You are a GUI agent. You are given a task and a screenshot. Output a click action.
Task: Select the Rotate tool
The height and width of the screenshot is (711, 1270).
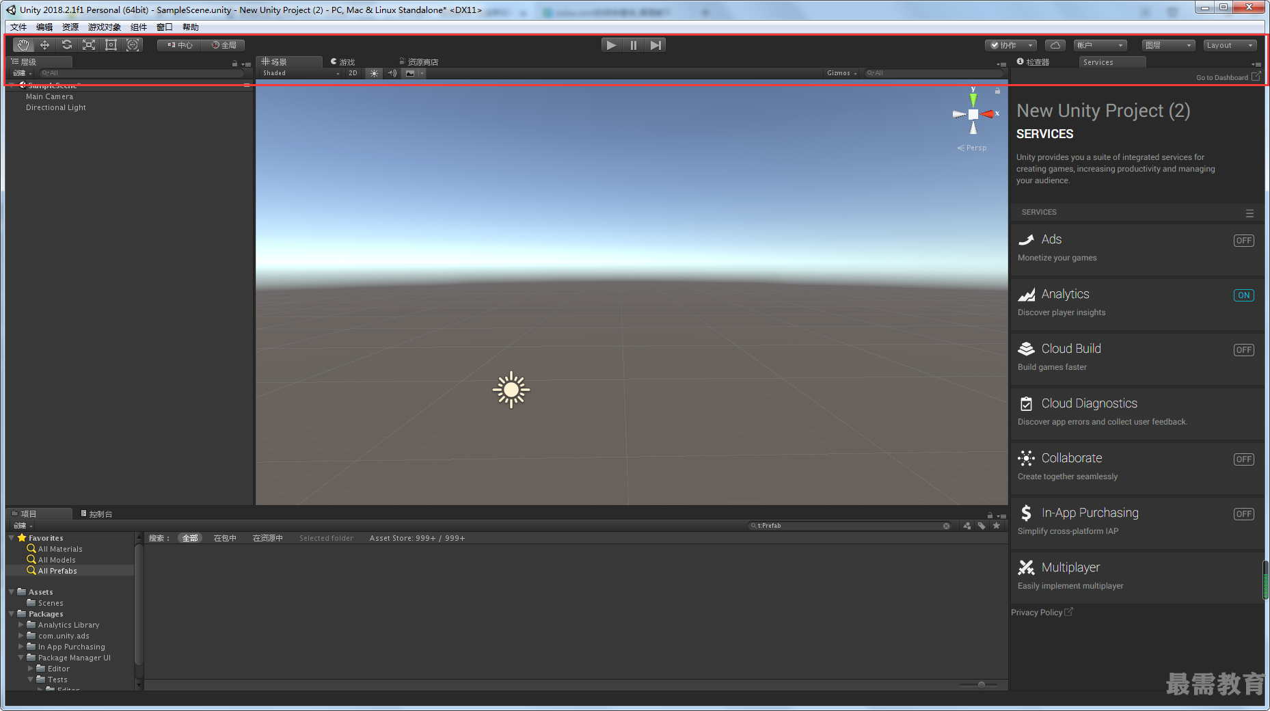pos(67,45)
